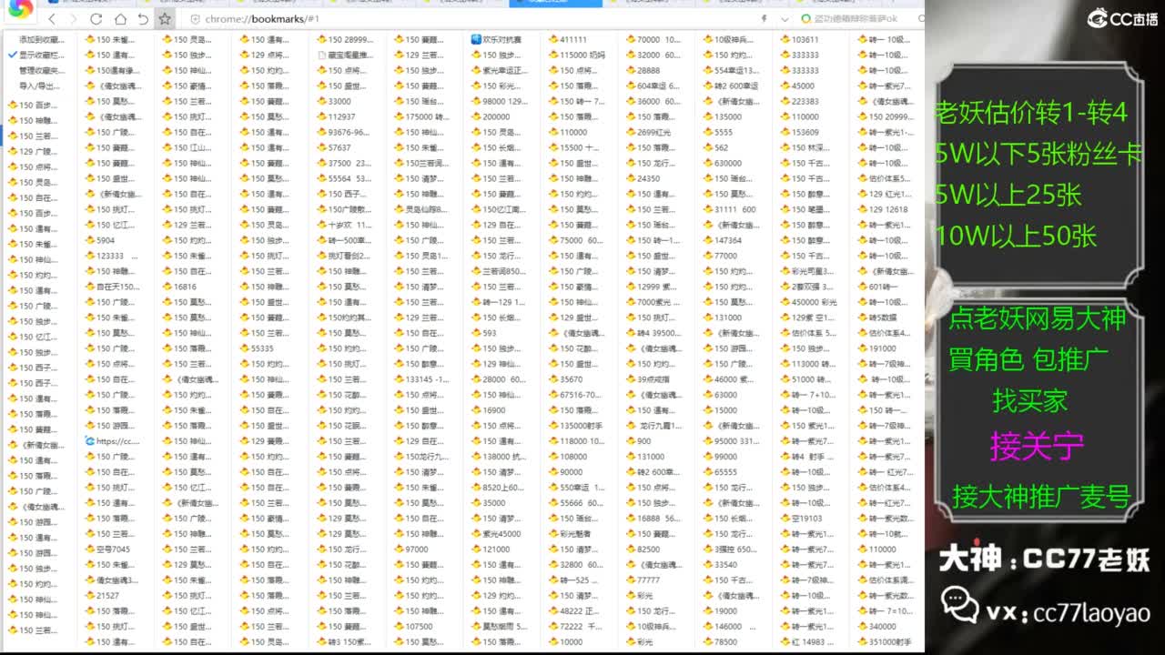Viewport: 1165px width, 655px height.
Task: Choose 导入/导出 menu entry
Action: click(x=41, y=86)
